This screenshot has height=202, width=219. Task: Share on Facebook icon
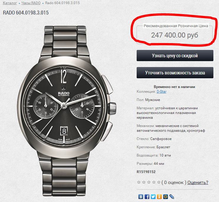(x=147, y=196)
